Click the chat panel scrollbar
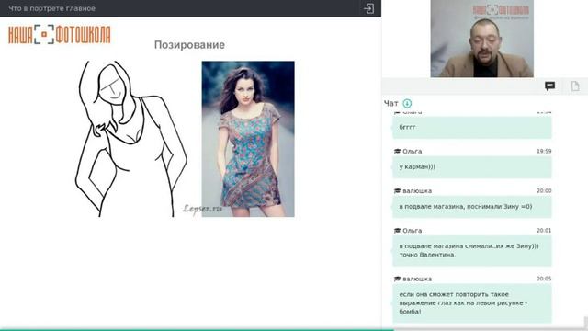588x331 pixels. [x=586, y=323]
